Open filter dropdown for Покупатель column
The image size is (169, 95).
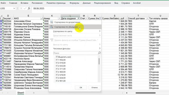(x=12, y=18)
